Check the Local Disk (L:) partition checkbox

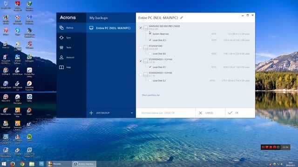click(x=150, y=80)
